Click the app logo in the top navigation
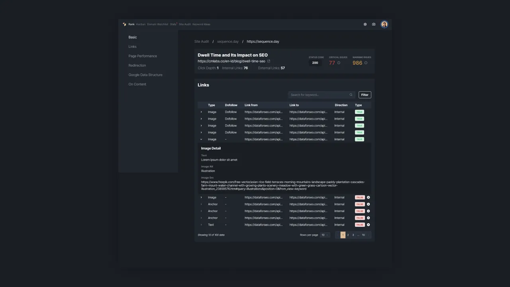This screenshot has height=287, width=510. (x=124, y=24)
